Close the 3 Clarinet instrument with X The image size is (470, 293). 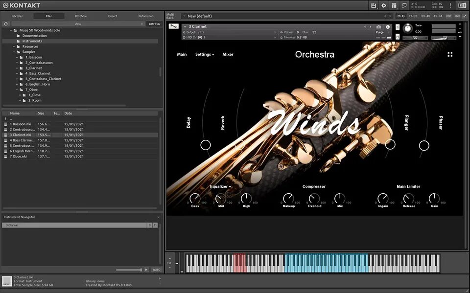click(x=460, y=24)
